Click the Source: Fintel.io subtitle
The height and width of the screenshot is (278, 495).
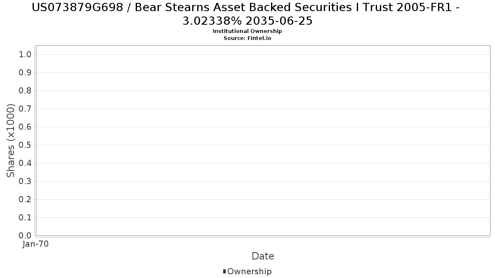[247, 38]
